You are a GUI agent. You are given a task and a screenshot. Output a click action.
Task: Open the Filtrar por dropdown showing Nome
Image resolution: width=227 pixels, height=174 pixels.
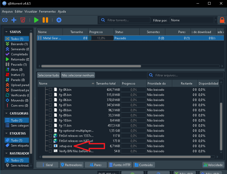pyautogui.click(x=193, y=20)
